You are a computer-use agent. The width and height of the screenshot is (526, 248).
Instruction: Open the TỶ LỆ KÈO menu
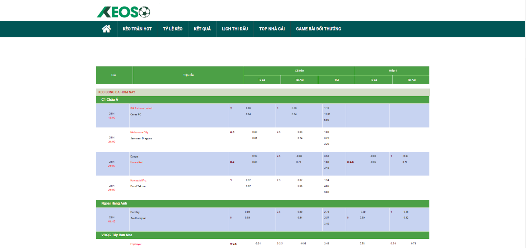[x=173, y=29]
